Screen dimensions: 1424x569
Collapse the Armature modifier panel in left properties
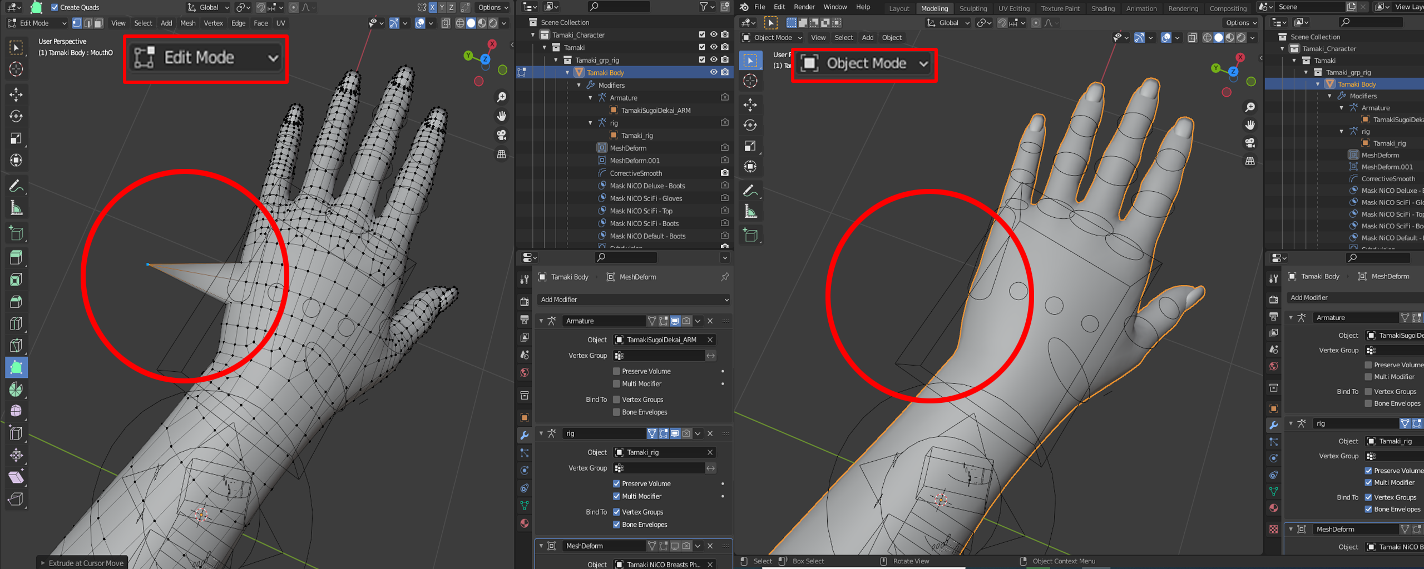541,321
